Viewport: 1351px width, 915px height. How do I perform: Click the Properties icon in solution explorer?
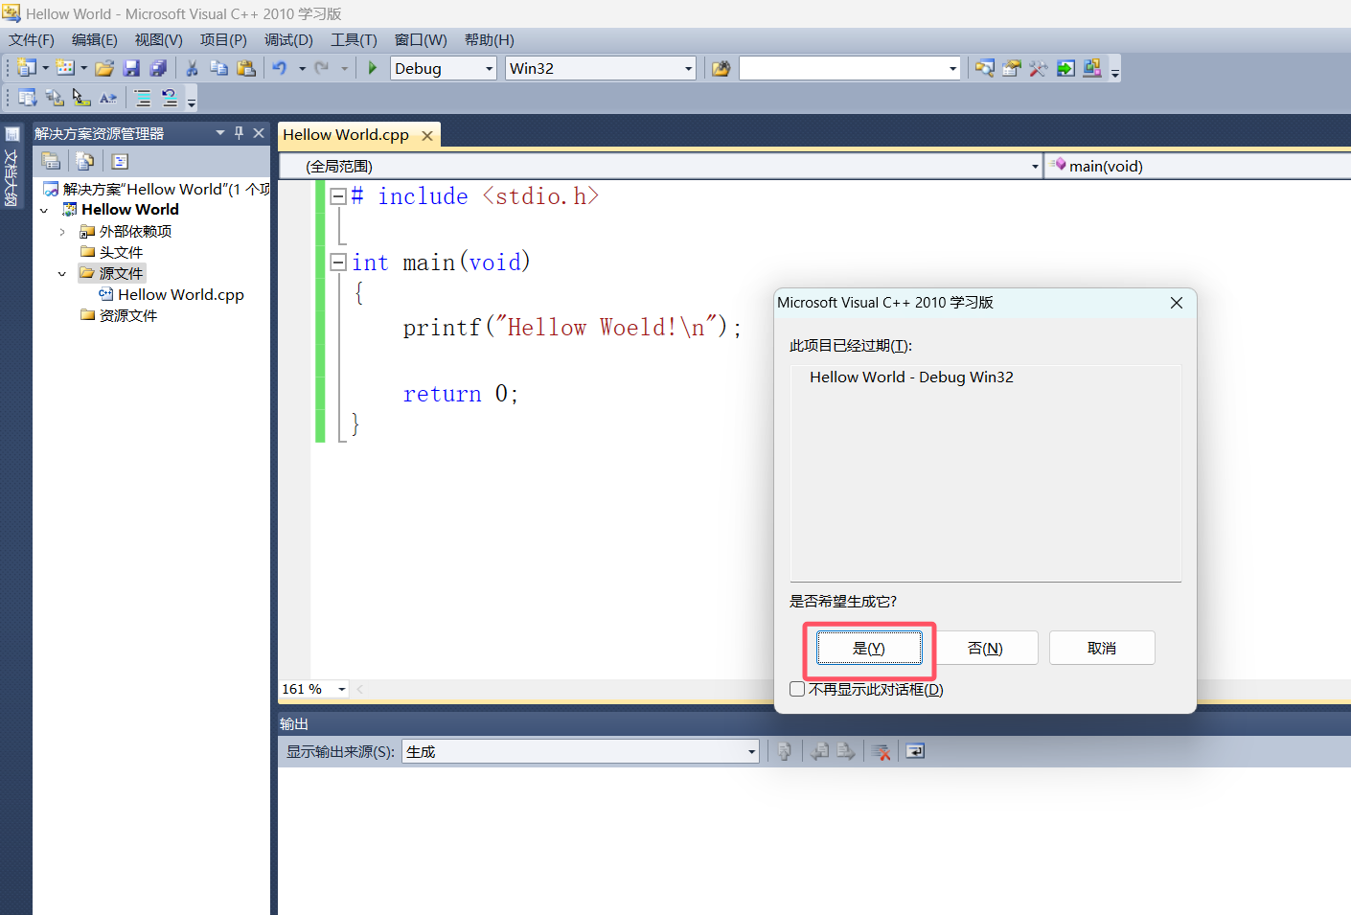119,160
